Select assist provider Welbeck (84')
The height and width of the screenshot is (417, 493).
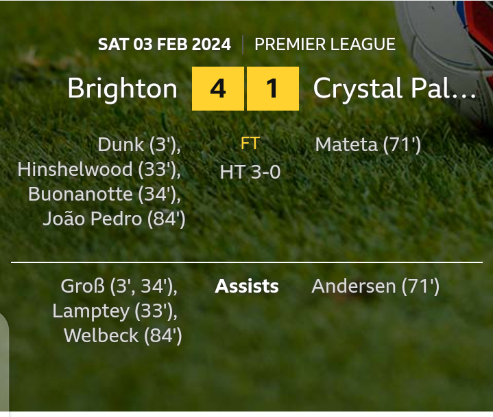tap(123, 336)
